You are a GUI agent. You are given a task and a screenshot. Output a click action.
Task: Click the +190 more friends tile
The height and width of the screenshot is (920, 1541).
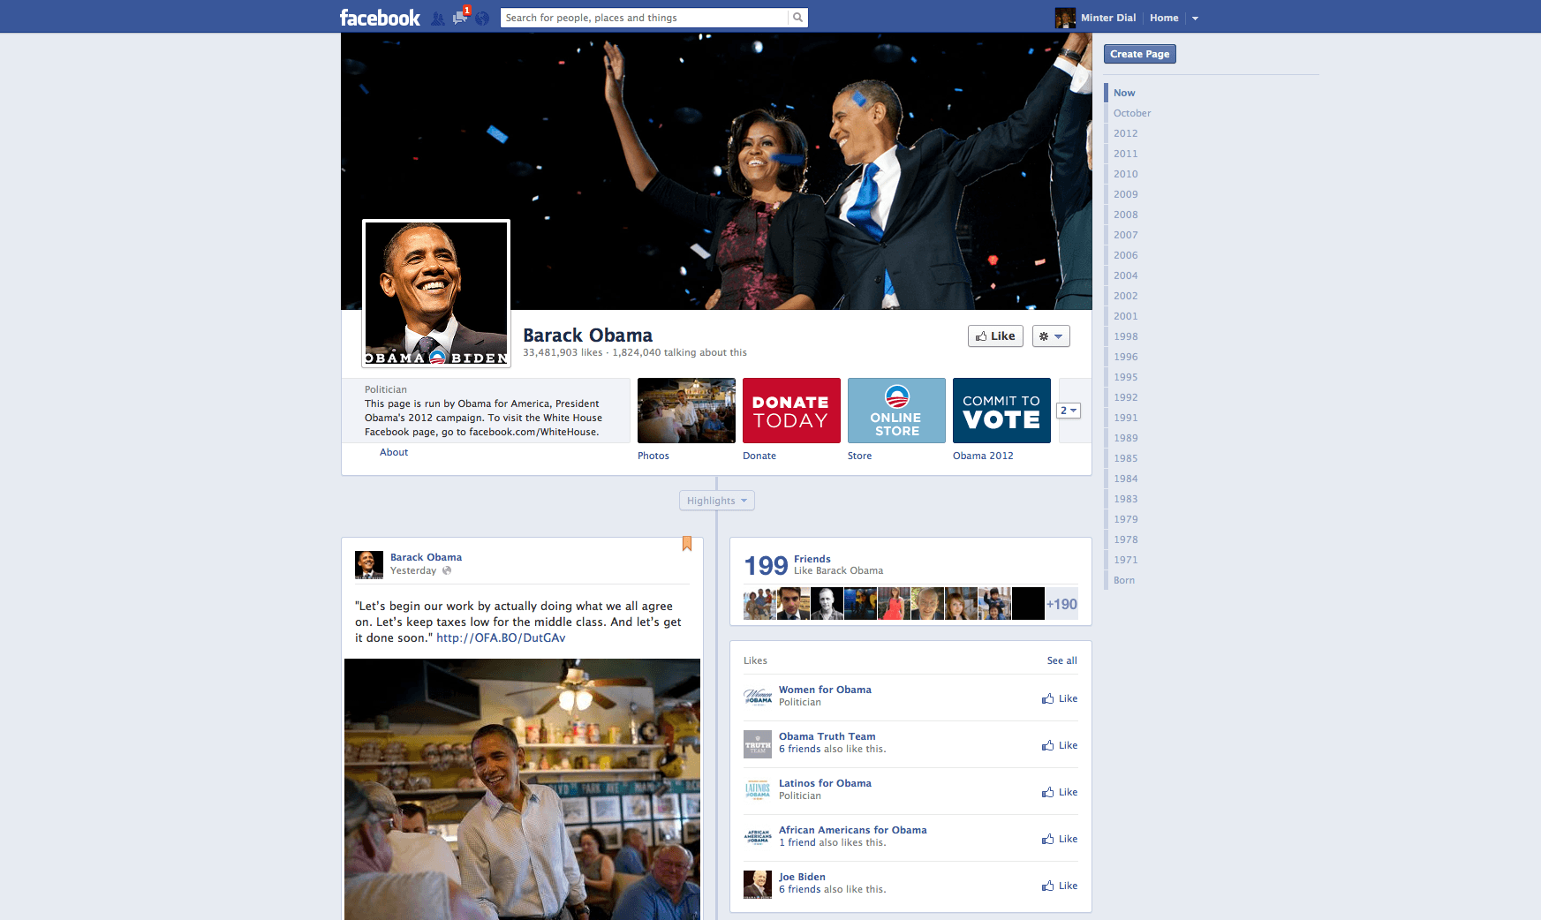pyautogui.click(x=1061, y=604)
